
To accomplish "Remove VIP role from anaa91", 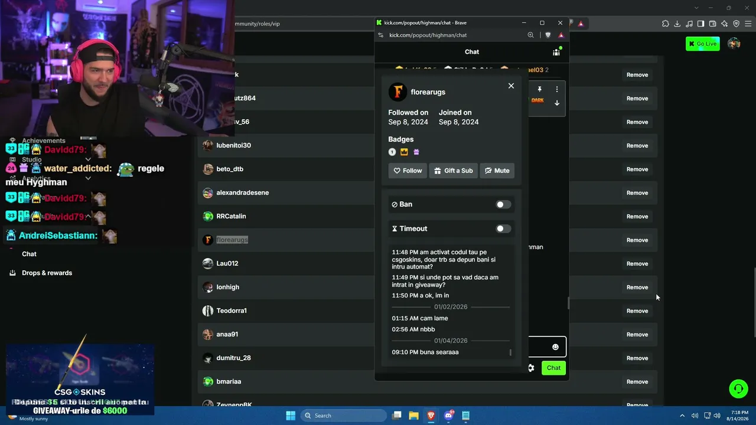I will [x=637, y=335].
